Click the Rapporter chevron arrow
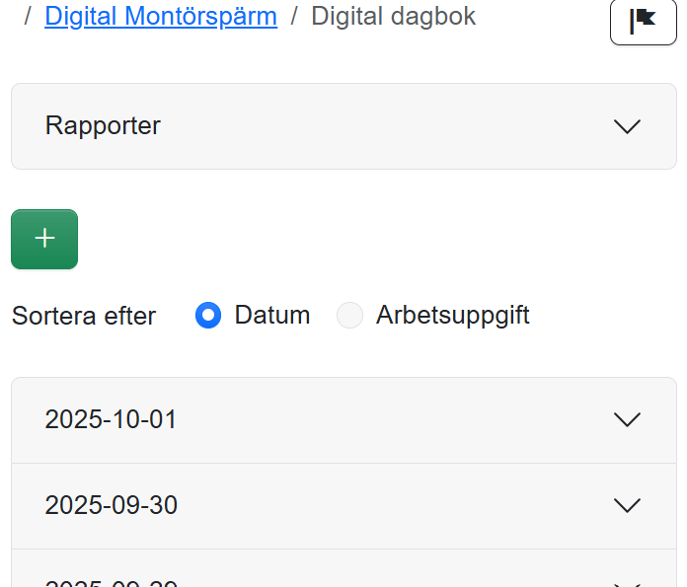 click(x=627, y=126)
